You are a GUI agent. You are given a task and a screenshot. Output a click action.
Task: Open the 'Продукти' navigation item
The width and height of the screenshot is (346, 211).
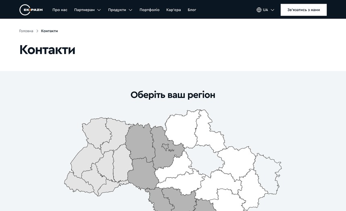117,10
